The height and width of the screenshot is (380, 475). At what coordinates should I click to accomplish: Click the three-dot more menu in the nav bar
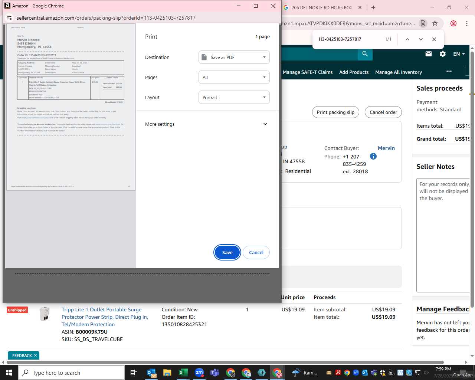pyautogui.click(x=449, y=71)
